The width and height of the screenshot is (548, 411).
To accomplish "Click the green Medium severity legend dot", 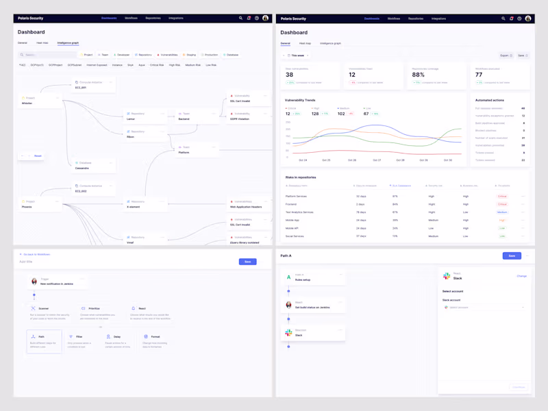I will [x=338, y=108].
